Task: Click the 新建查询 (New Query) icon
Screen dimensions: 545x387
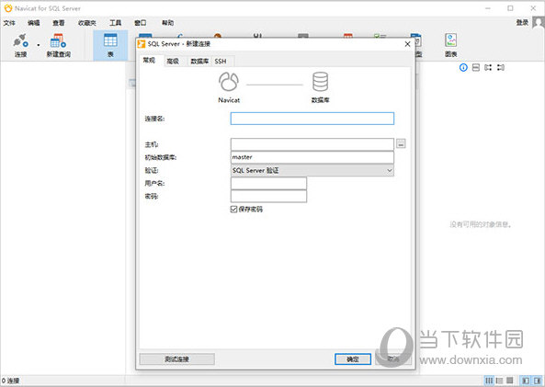Action: tap(59, 41)
